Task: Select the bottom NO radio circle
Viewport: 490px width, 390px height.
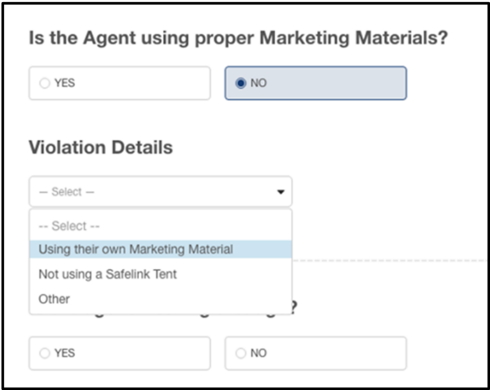Action: coord(241,353)
